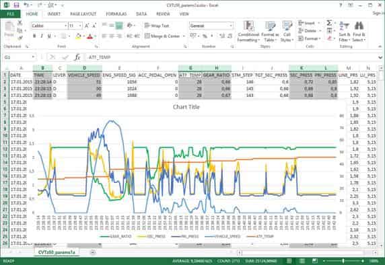
Task: Select the CVTz50_params1a sheet tab
Action: coord(57,252)
